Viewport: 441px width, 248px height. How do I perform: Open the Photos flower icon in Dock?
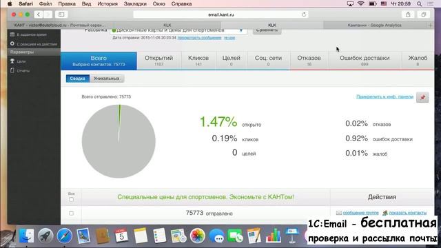[x=198, y=236]
